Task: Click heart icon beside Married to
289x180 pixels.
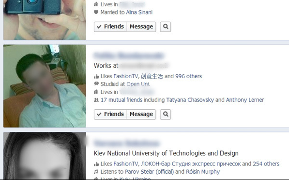Action: tap(96, 12)
